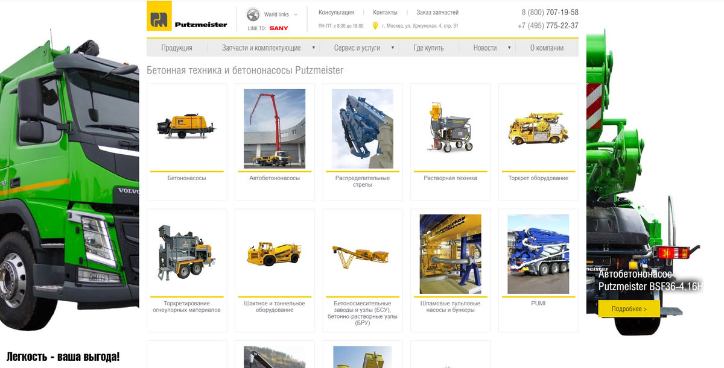The width and height of the screenshot is (724, 368).
Task: Click the page heading about Putzmeister
Action: (x=245, y=70)
